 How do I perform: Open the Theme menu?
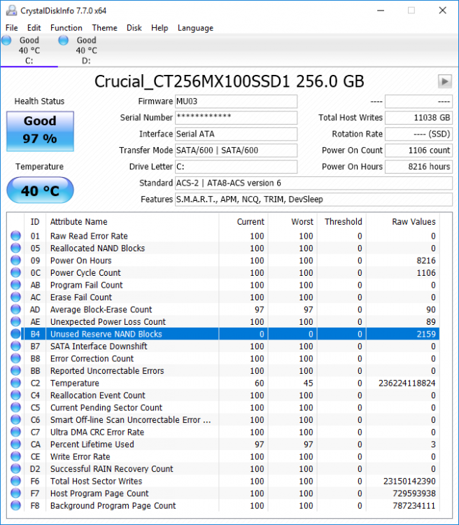[x=104, y=28]
